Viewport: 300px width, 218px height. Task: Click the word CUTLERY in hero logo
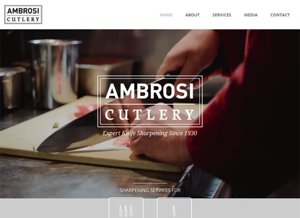(150, 115)
